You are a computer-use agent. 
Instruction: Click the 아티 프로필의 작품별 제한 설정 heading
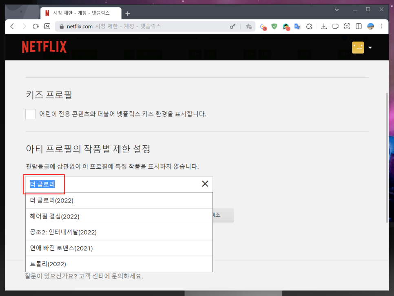point(88,149)
